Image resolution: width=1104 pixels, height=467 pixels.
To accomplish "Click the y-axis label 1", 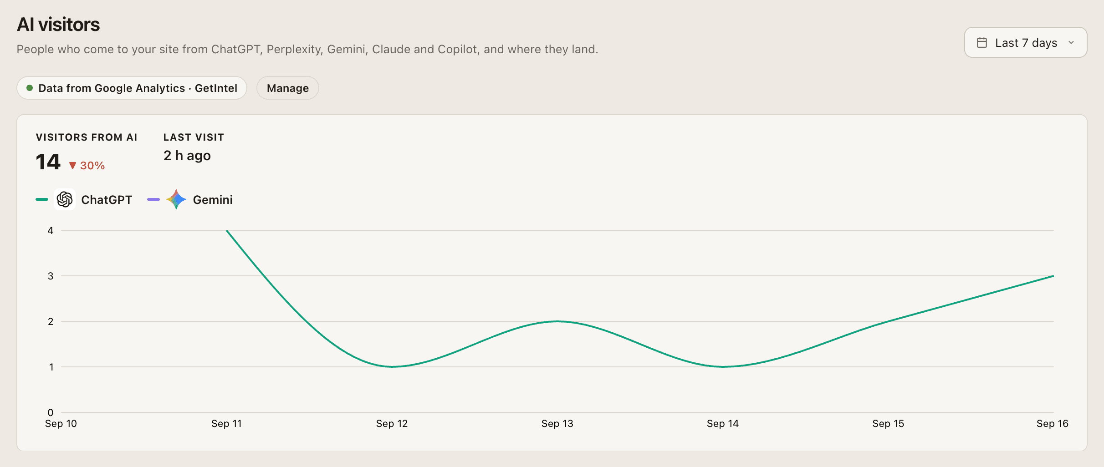I will pyautogui.click(x=51, y=367).
